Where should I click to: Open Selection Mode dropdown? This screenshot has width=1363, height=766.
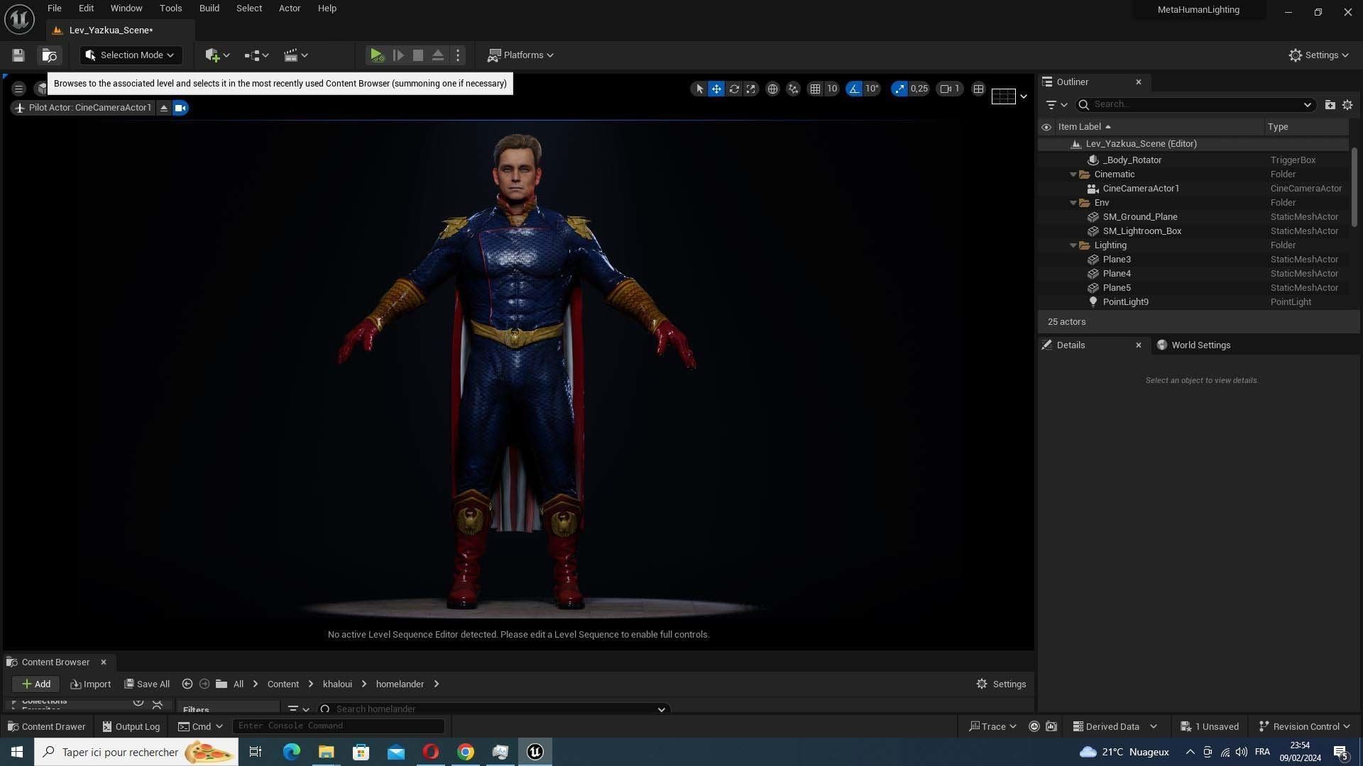[131, 55]
